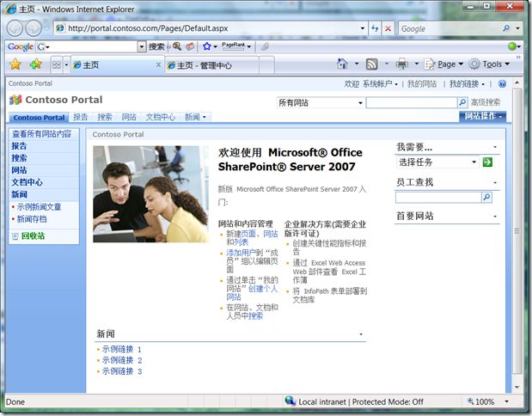
Task: Click the Favorites Center star icon
Action: click(15, 64)
